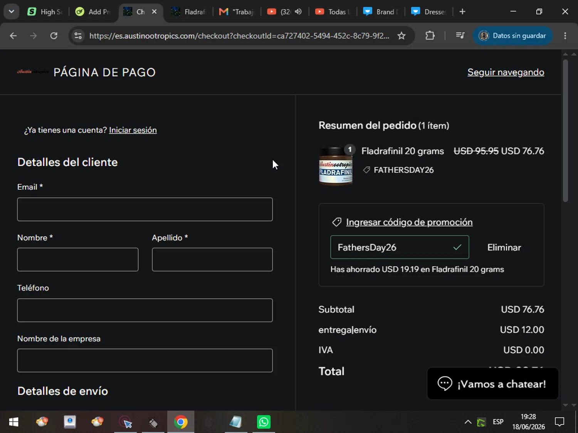Click the Fladrafinil 20 grams item name

click(x=402, y=151)
